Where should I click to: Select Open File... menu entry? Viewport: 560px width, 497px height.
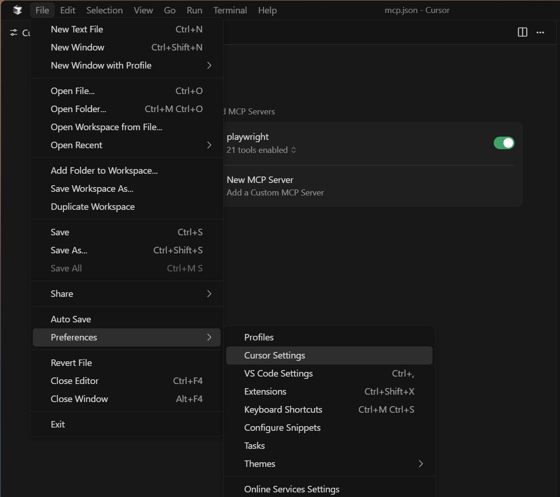tap(127, 91)
